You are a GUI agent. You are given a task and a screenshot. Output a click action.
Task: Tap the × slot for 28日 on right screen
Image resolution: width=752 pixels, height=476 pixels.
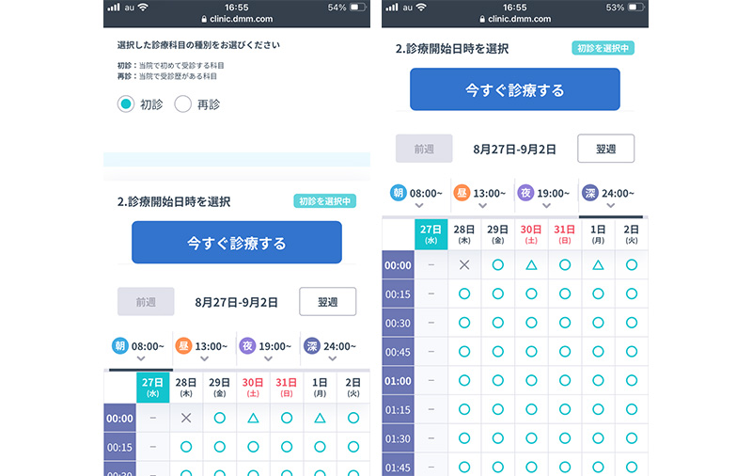[x=463, y=265]
